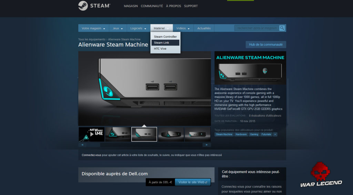Collapse the Matériel dropdown tab
The width and height of the screenshot is (353, 195).
(x=161, y=28)
